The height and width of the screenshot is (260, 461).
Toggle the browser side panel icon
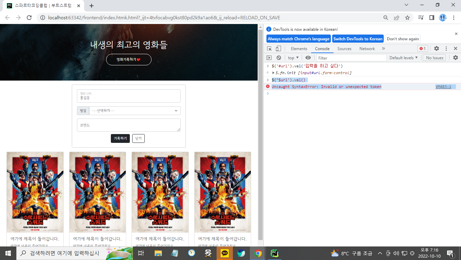(x=432, y=18)
